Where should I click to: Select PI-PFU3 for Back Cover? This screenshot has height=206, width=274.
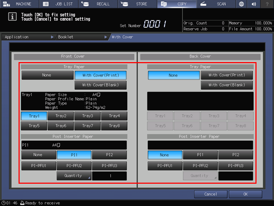coord(236,166)
